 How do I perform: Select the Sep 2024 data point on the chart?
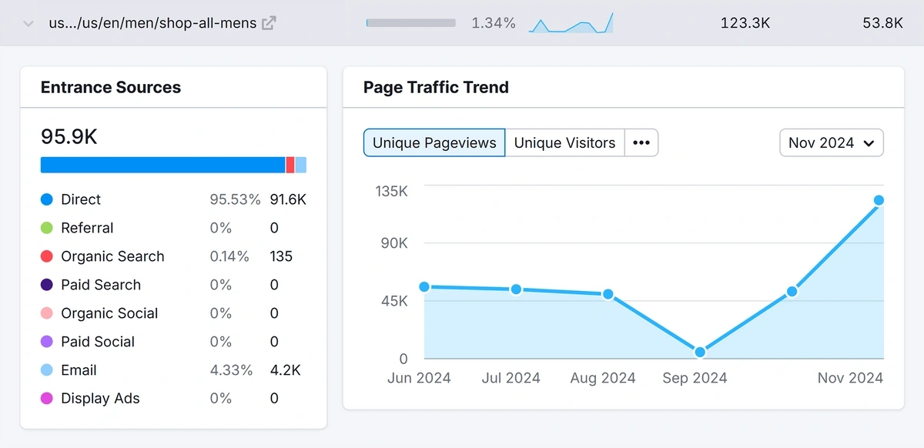click(699, 351)
